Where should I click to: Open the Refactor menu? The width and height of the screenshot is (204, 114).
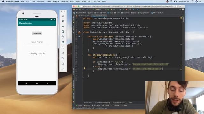tap(65, 1)
